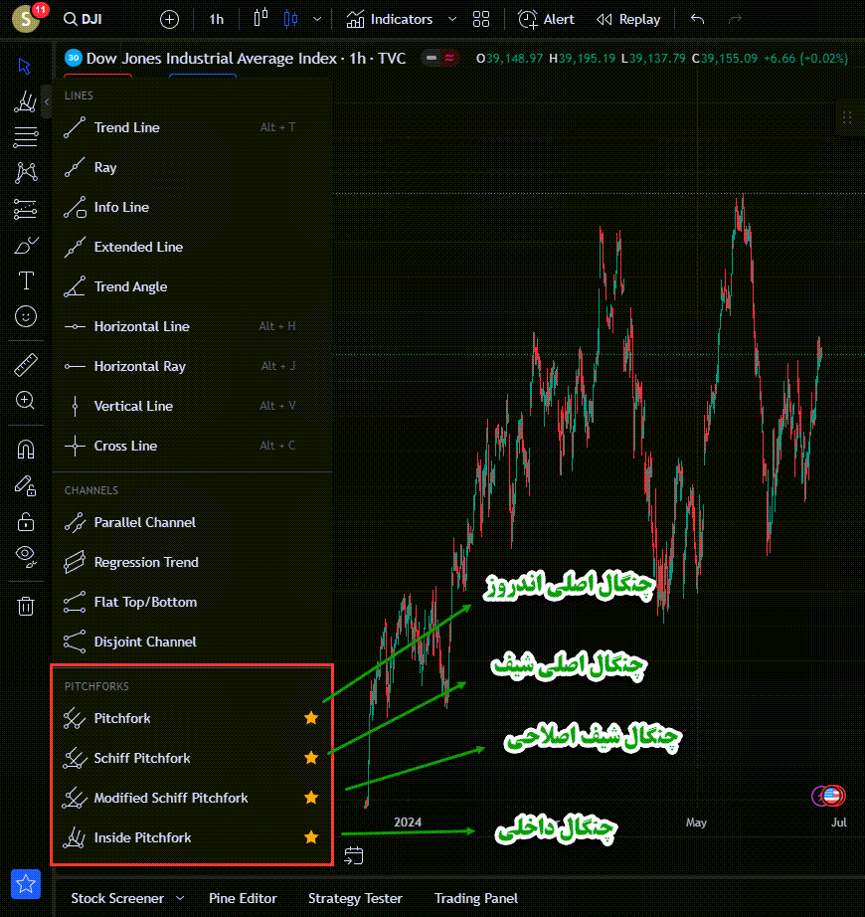This screenshot has width=865, height=917.
Task: Unfavorite Pitchfork via its star
Action: 311,717
